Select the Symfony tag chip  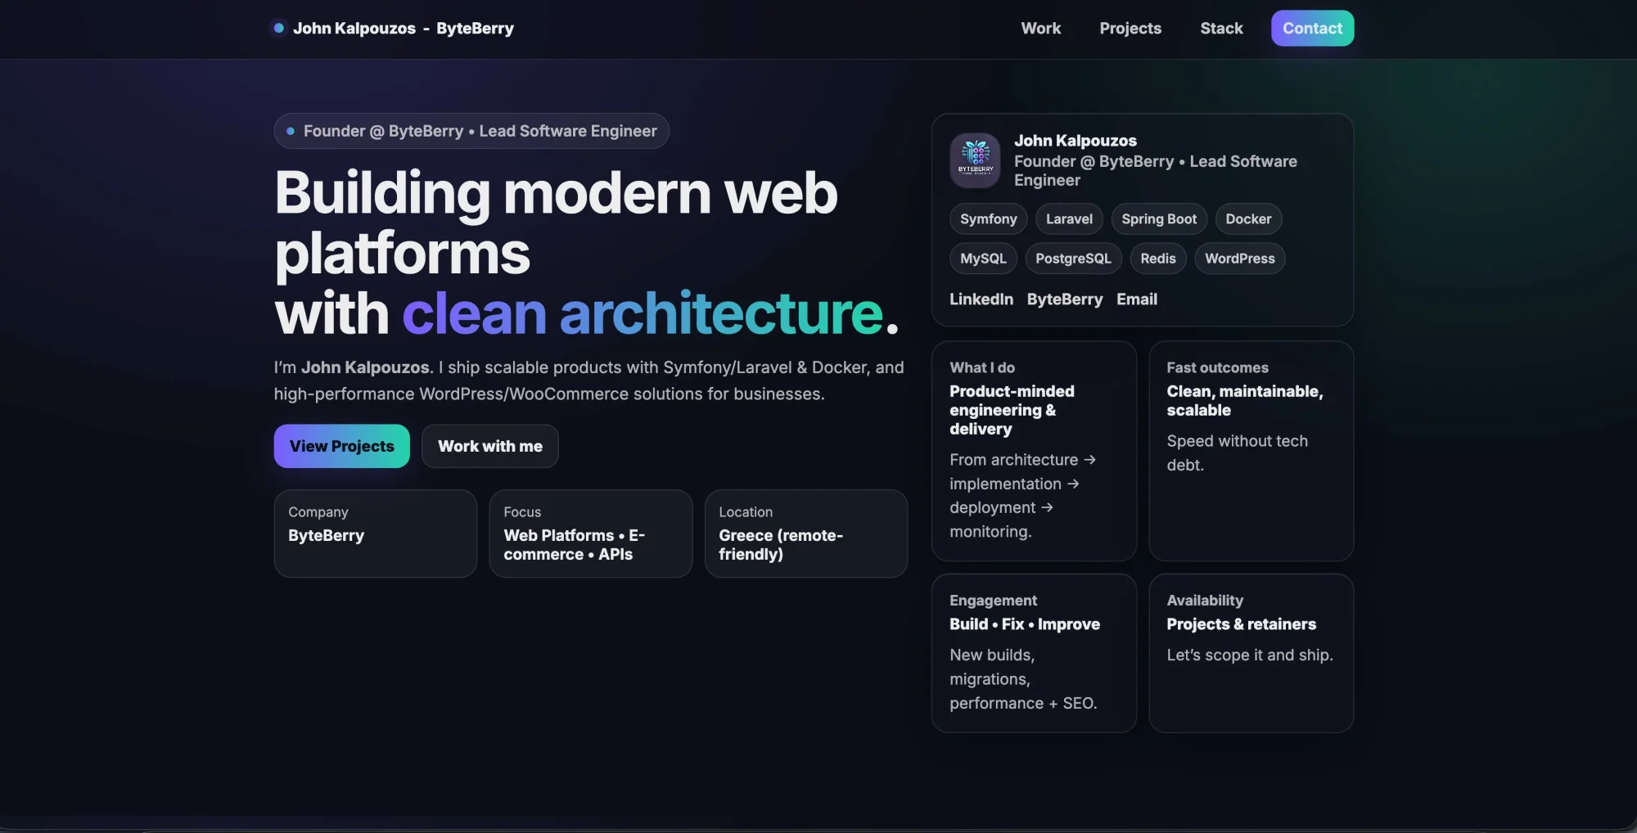point(988,219)
